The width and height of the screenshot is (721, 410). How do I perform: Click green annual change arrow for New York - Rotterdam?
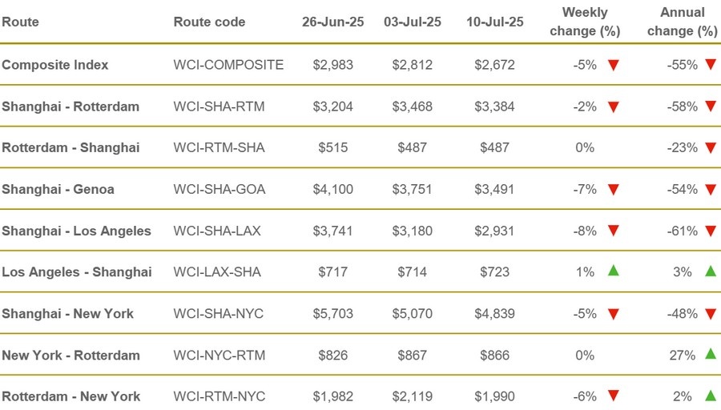(x=711, y=353)
